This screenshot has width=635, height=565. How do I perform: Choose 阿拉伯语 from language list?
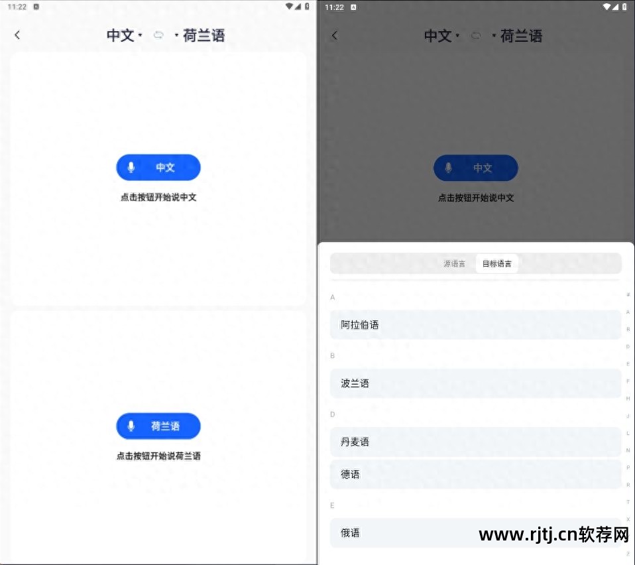(x=475, y=324)
